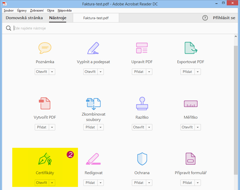
Task: Click Otevřít under Razítko
Action: (x=139, y=127)
